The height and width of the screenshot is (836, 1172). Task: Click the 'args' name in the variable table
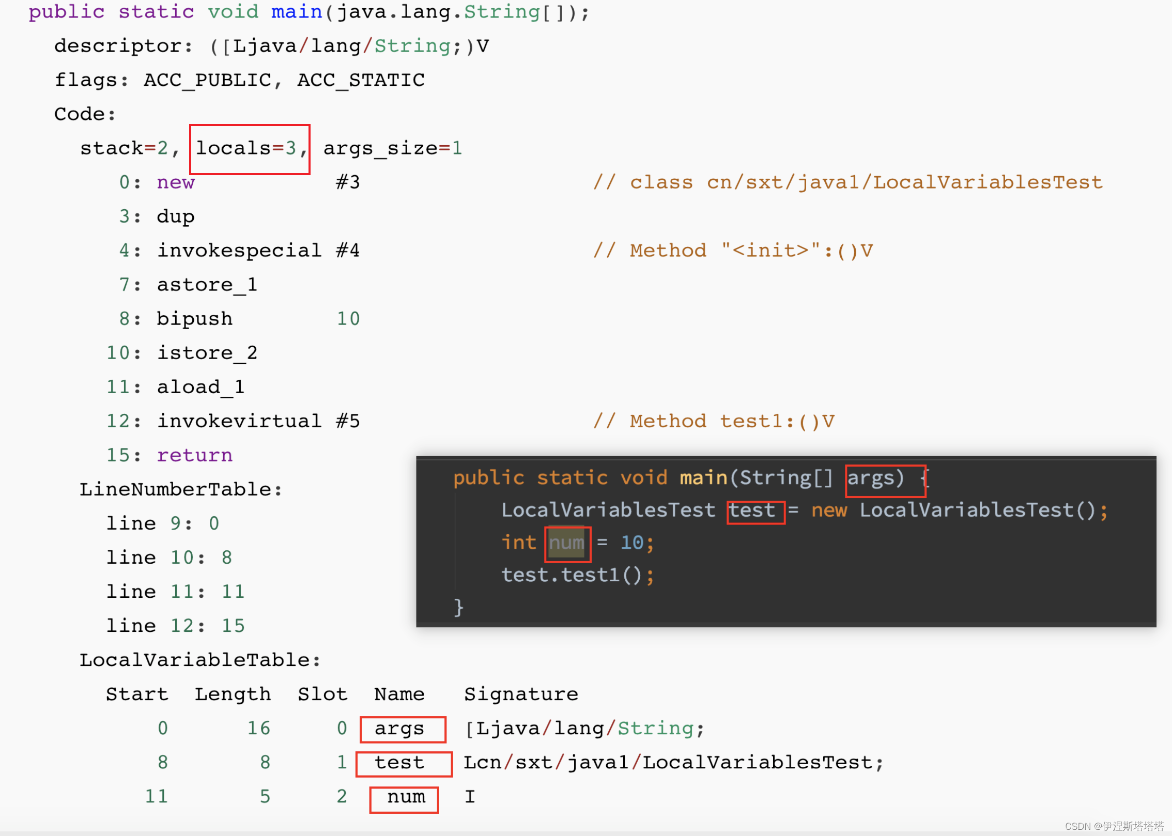coord(399,729)
